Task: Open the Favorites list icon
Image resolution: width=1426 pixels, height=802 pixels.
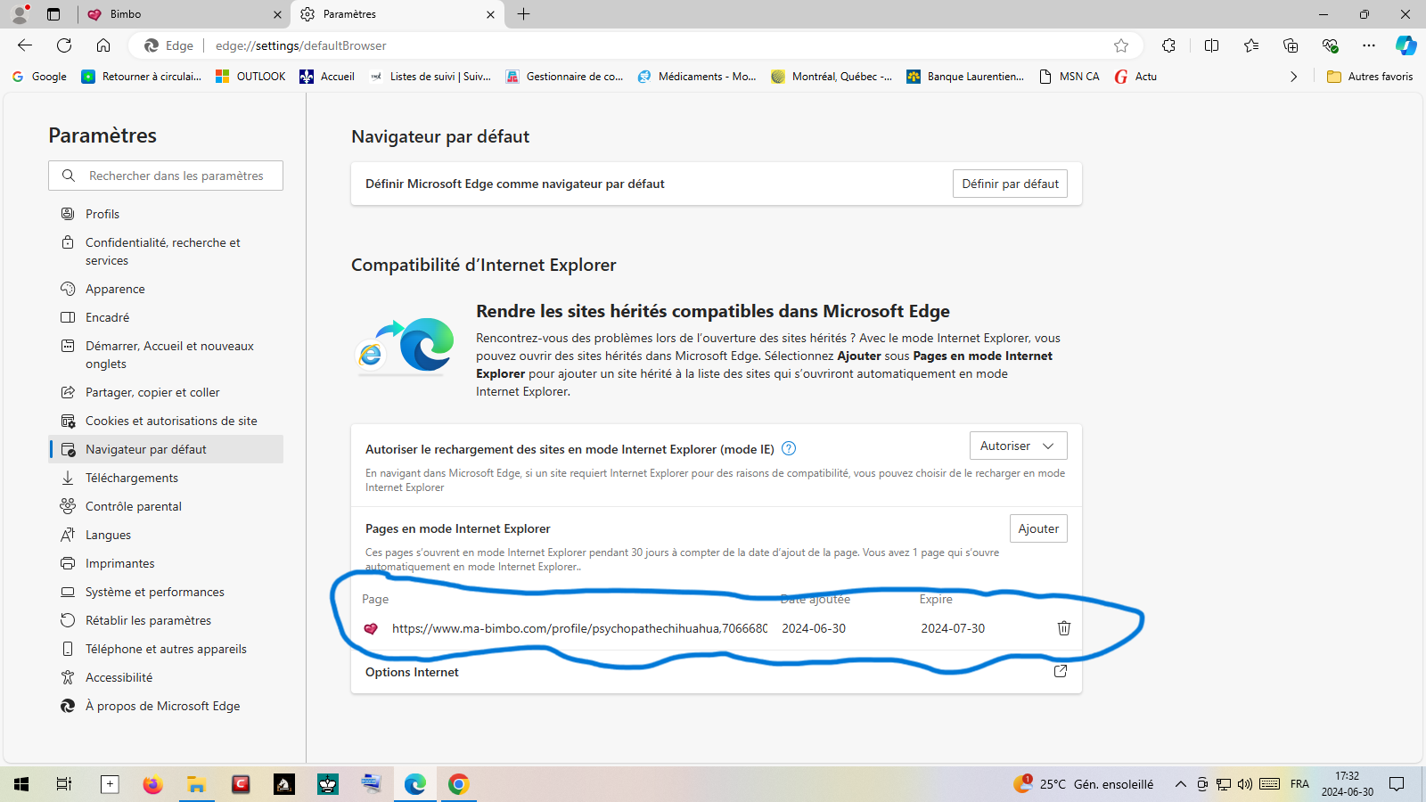Action: tap(1251, 45)
